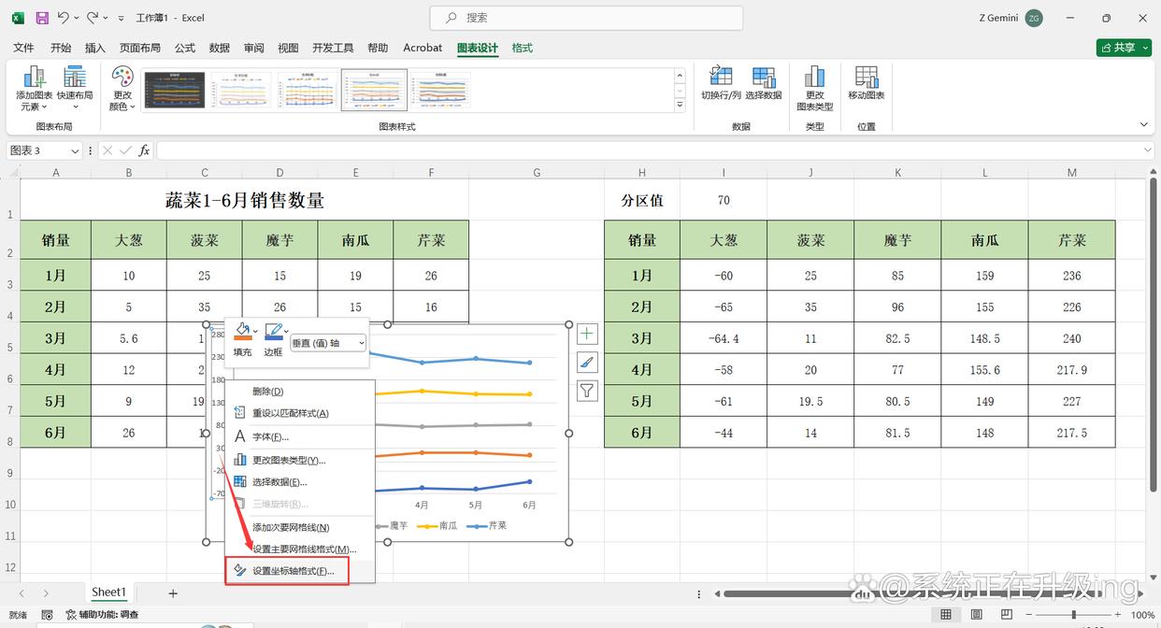Image resolution: width=1161 pixels, height=628 pixels.
Task: Click the formula bar cancel X icon
Action: [x=107, y=150]
